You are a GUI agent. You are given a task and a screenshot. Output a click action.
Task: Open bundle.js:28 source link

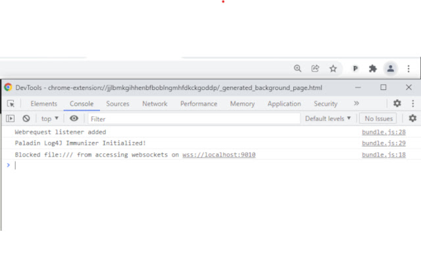384,132
